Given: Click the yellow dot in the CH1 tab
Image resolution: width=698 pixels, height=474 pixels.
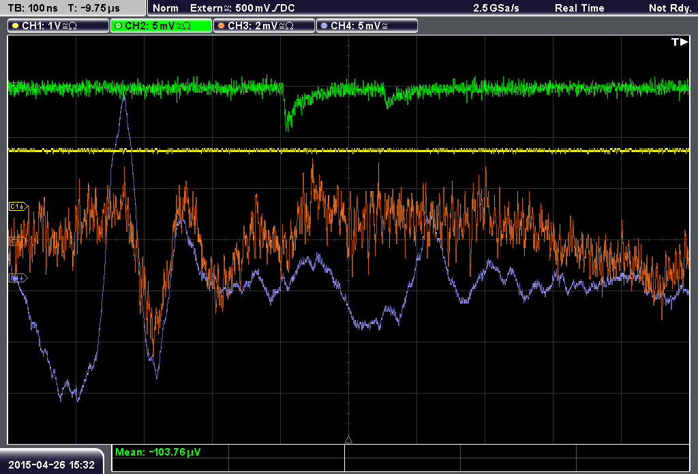Looking at the screenshot, I should pyautogui.click(x=16, y=26).
